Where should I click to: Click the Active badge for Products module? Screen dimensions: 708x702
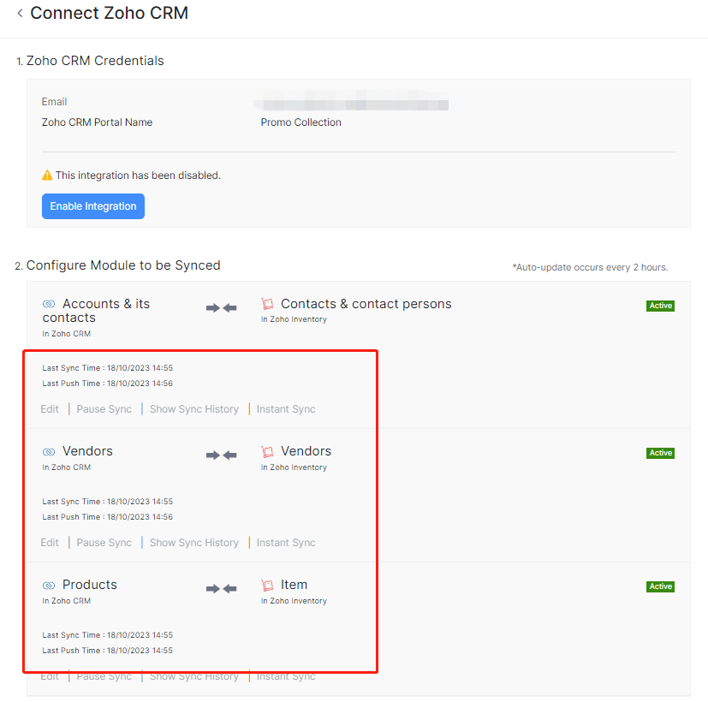[660, 586]
